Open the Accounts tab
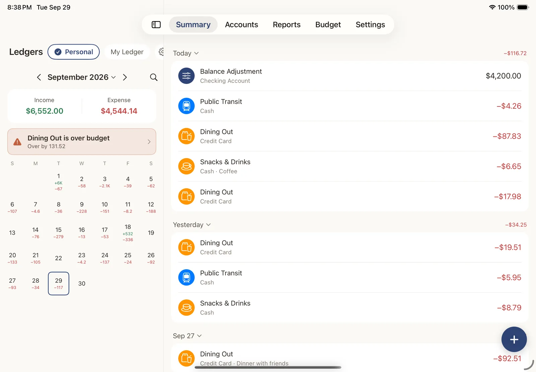Screen dimensions: 536x372 click(242, 25)
